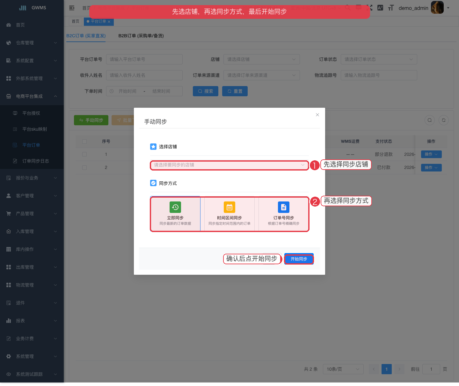Click the 系统配置 icon in the sidebar
The width and height of the screenshot is (459, 386).
9,61
